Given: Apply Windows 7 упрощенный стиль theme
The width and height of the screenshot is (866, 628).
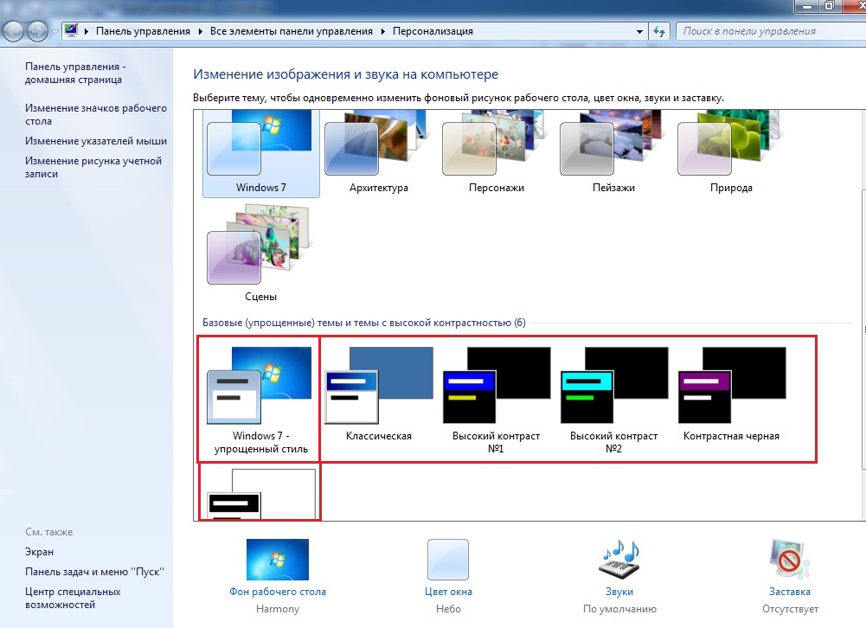Looking at the screenshot, I should (260, 400).
